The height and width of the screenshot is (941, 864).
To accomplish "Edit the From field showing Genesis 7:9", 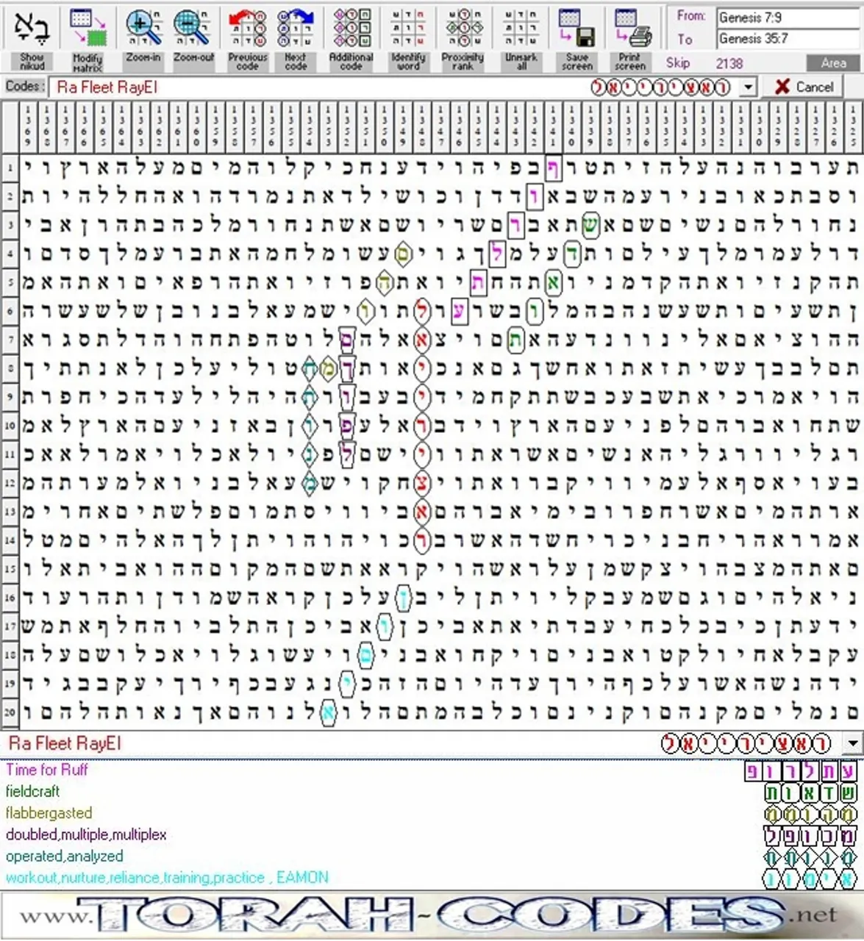I will point(787,16).
